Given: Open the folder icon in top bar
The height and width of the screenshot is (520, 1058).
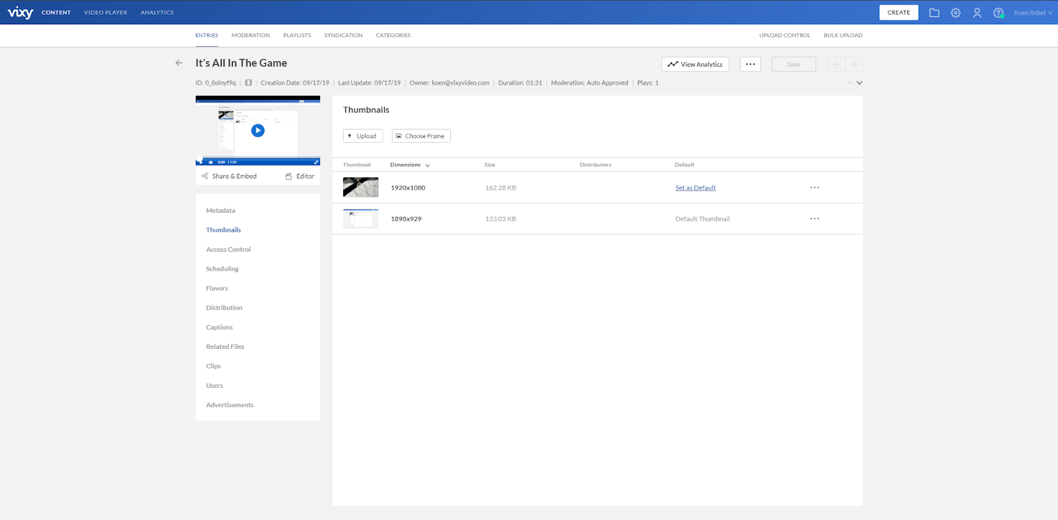Looking at the screenshot, I should [934, 13].
